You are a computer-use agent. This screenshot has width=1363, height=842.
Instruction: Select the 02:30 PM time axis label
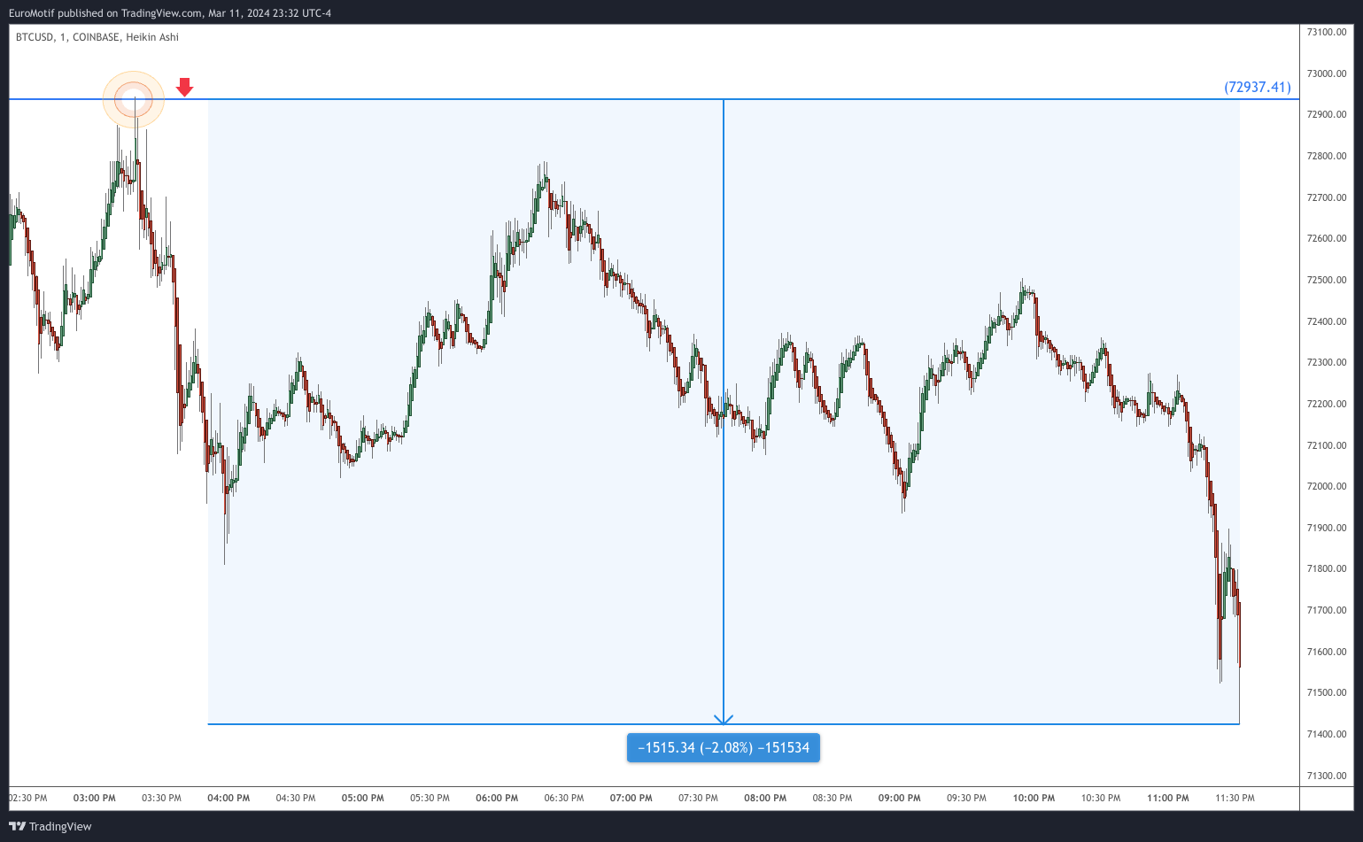(x=28, y=798)
